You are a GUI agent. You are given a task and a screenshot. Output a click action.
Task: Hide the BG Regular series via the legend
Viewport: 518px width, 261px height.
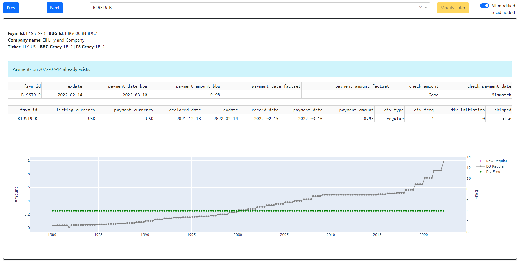pyautogui.click(x=495, y=166)
